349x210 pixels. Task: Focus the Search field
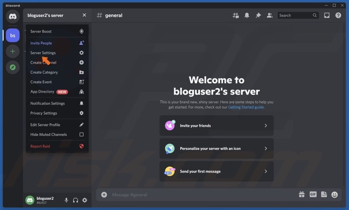(298, 15)
